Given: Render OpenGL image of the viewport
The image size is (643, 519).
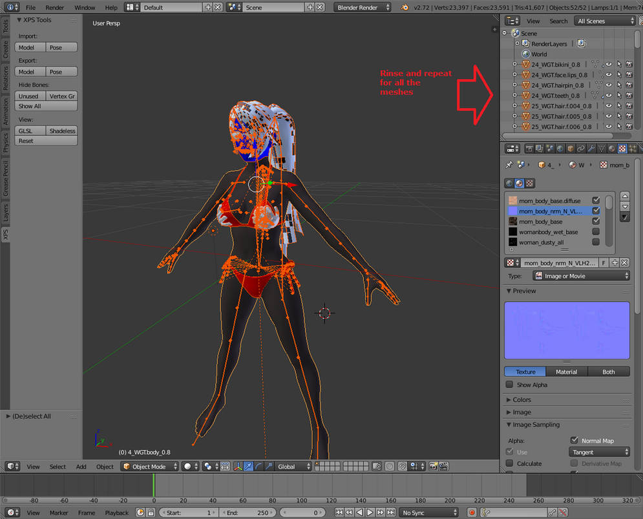Looking at the screenshot, I should 434,467.
